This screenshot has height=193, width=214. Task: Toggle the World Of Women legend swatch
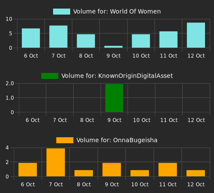tap(62, 12)
